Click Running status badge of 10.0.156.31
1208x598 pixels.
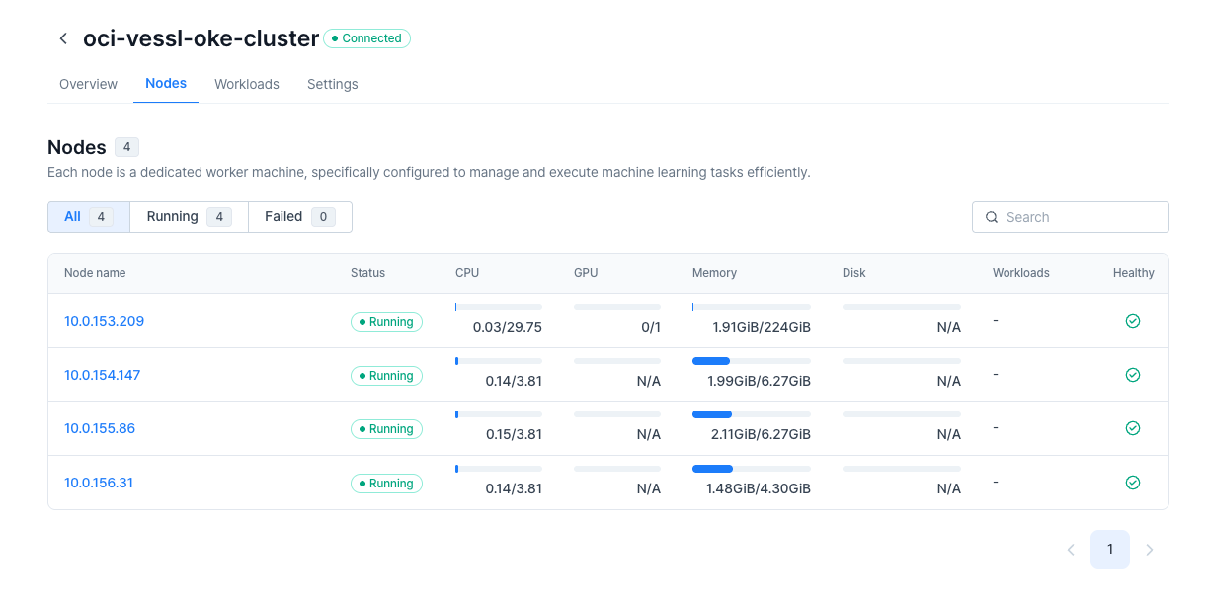[x=386, y=484]
